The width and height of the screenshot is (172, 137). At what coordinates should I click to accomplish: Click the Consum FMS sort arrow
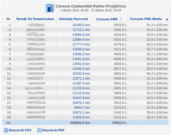[x=121, y=19]
